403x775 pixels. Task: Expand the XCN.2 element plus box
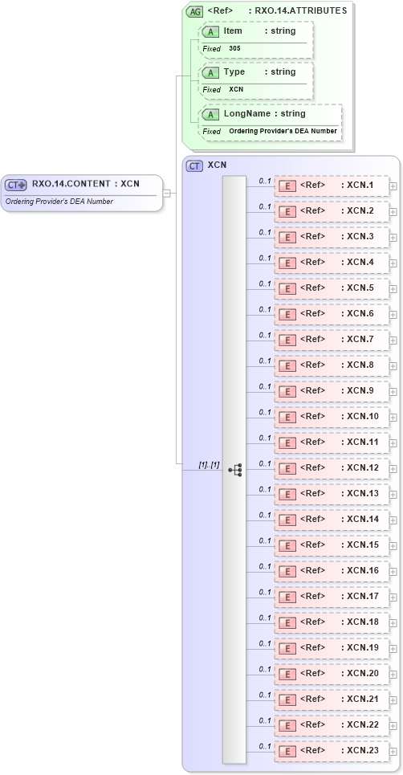(x=393, y=212)
